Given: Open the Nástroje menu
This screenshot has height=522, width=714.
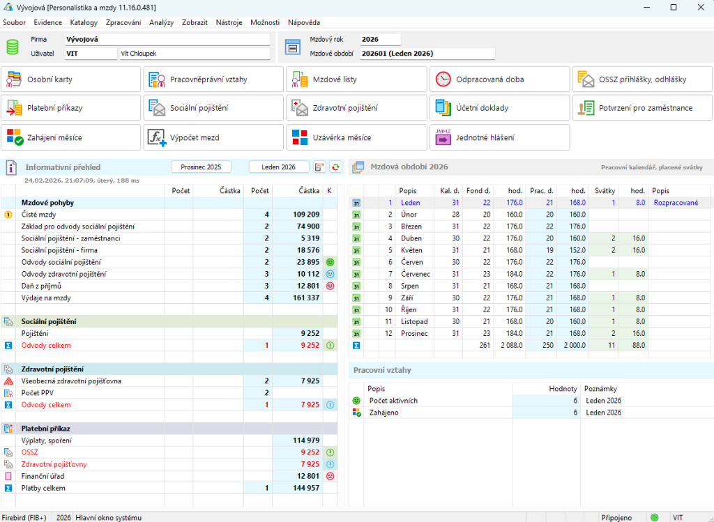Looking at the screenshot, I should [x=229, y=22].
